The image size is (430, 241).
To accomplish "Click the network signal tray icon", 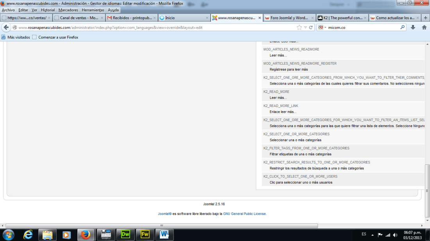I will (388, 235).
